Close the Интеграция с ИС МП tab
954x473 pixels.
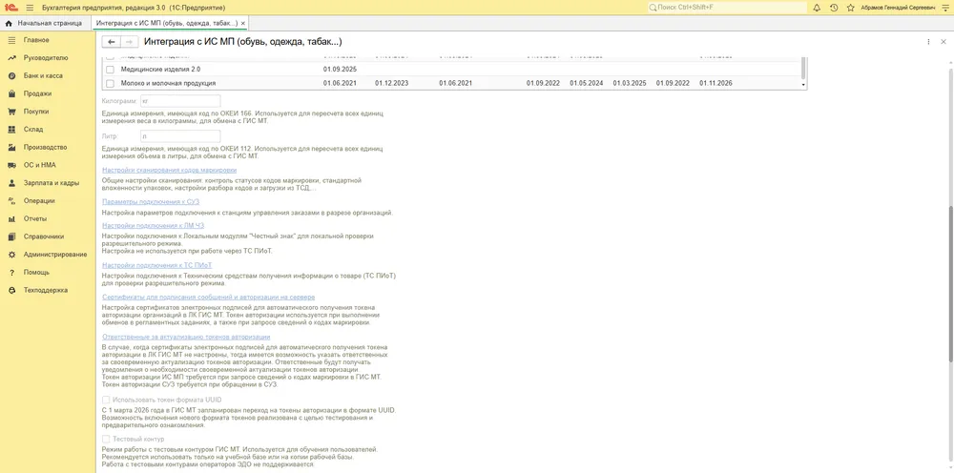coord(242,23)
